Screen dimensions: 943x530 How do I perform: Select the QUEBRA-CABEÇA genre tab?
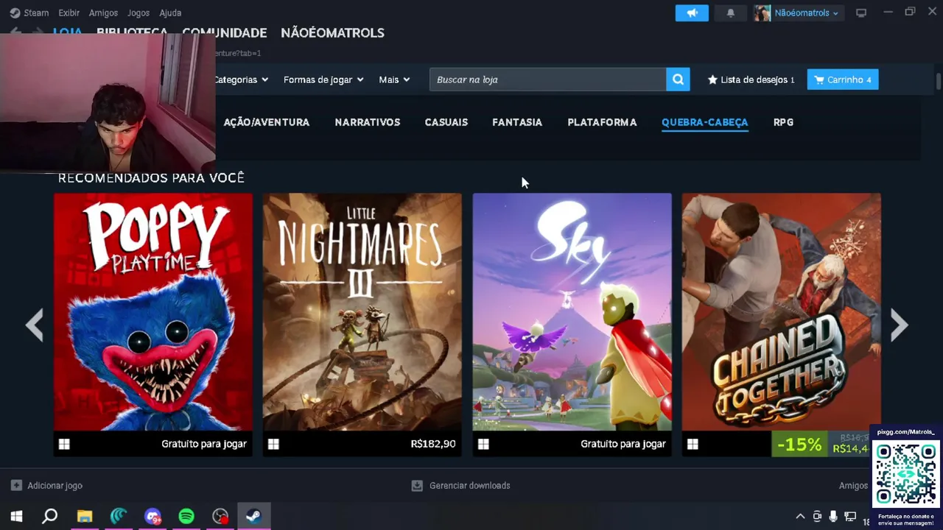[705, 122]
